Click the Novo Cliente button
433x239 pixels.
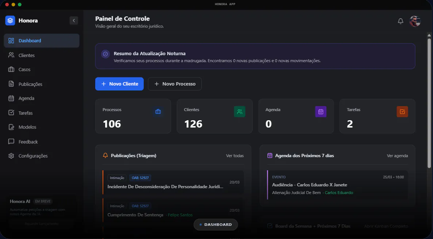point(119,84)
